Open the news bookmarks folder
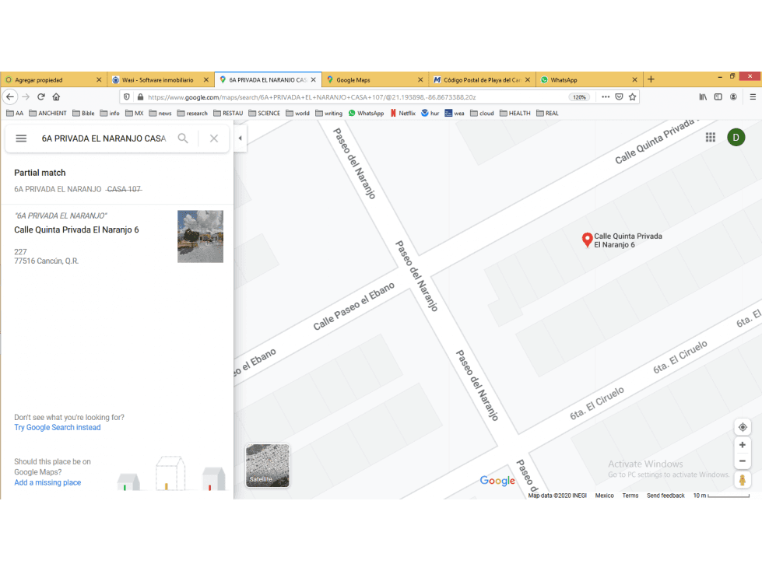Viewport: 762px width, 571px height. coord(160,113)
